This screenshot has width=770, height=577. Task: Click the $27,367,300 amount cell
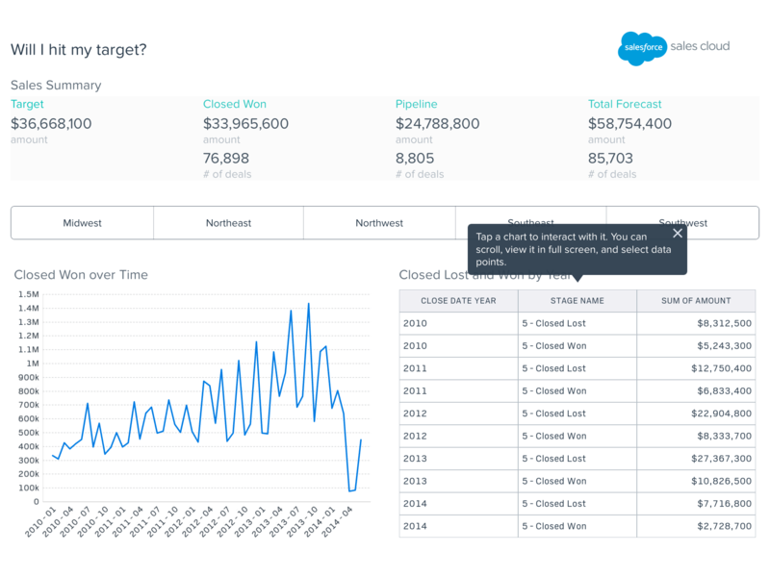[696, 459]
